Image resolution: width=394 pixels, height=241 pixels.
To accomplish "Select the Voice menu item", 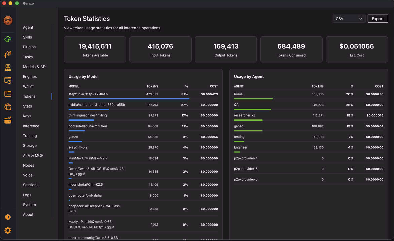I will click(28, 175).
